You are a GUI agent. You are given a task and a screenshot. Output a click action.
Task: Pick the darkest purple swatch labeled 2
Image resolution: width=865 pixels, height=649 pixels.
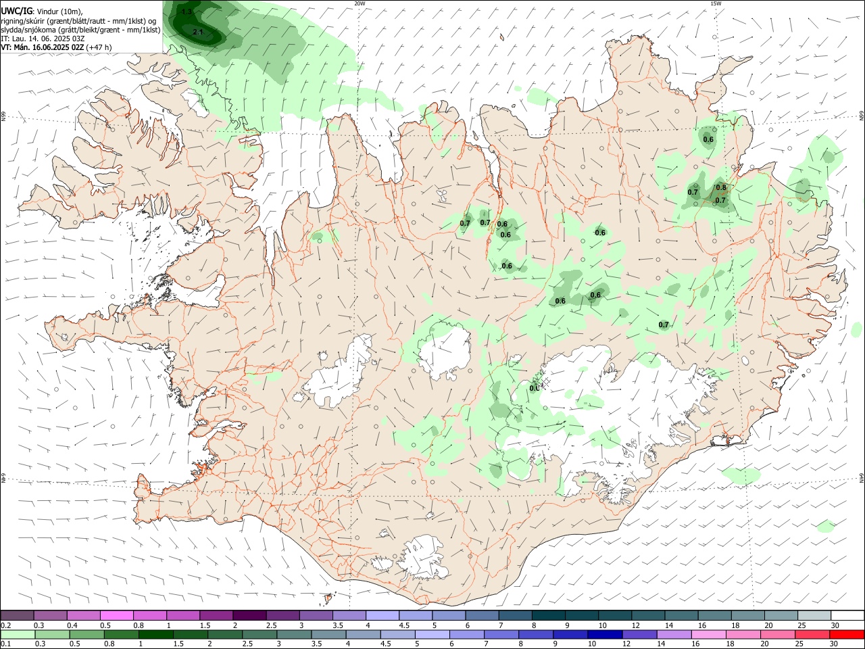249,615
